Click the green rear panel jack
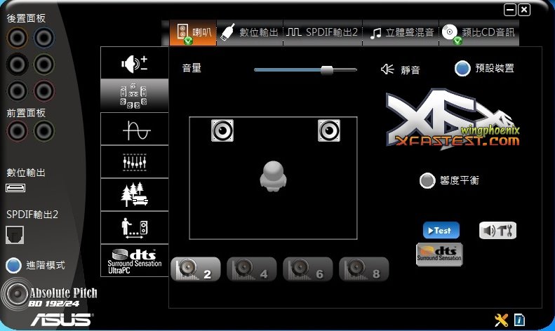This screenshot has width=555, height=331. 44,65
